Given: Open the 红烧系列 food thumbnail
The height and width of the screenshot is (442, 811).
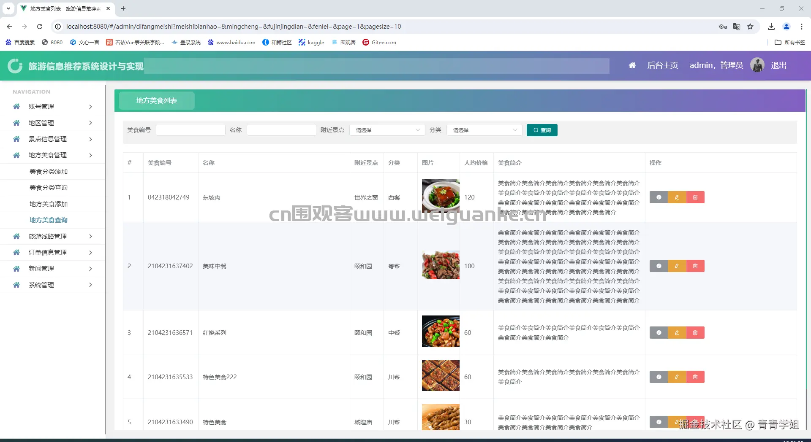Looking at the screenshot, I should pyautogui.click(x=441, y=331).
